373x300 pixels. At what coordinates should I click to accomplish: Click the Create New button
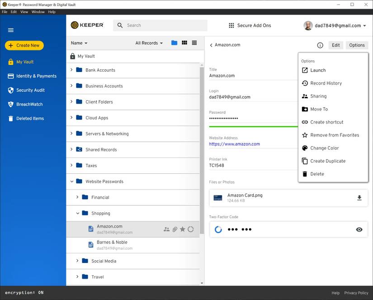tap(24, 46)
